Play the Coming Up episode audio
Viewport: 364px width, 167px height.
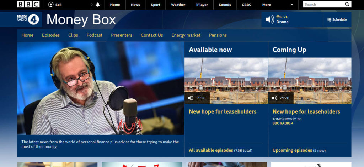274,98
